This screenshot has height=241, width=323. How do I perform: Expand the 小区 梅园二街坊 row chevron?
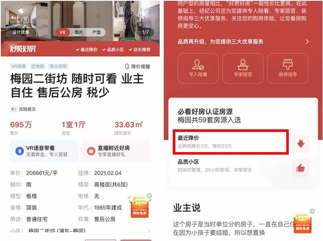(149, 231)
